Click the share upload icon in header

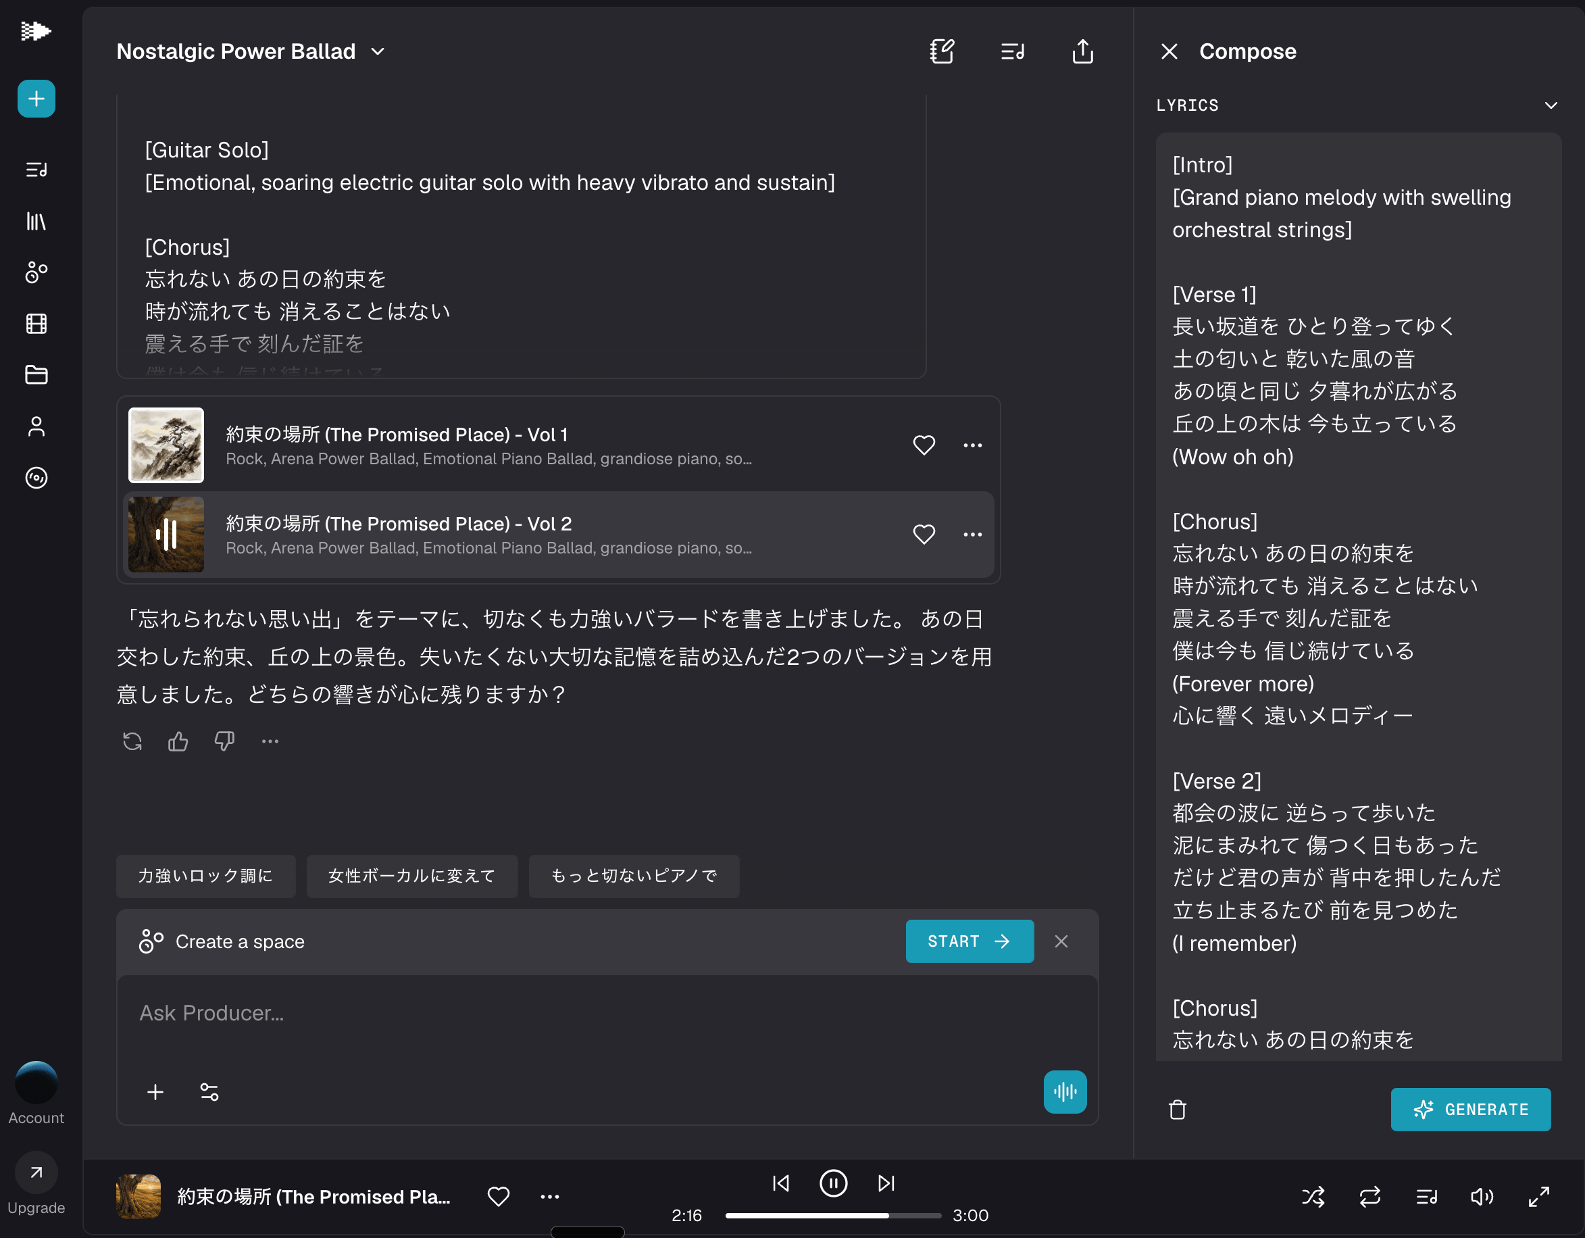[x=1082, y=51]
